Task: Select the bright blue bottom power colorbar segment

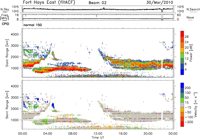Action: pyautogui.click(x=182, y=72)
